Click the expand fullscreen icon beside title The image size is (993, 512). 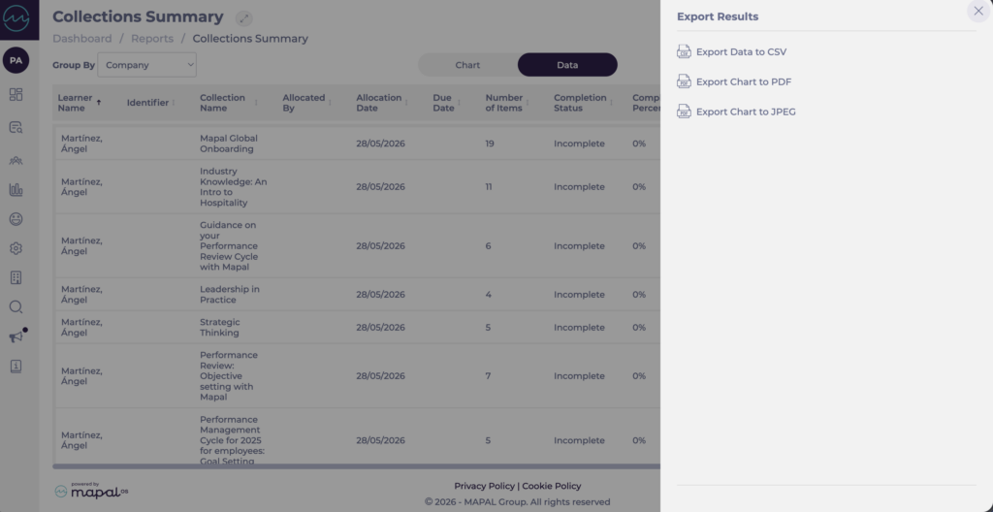(x=243, y=18)
